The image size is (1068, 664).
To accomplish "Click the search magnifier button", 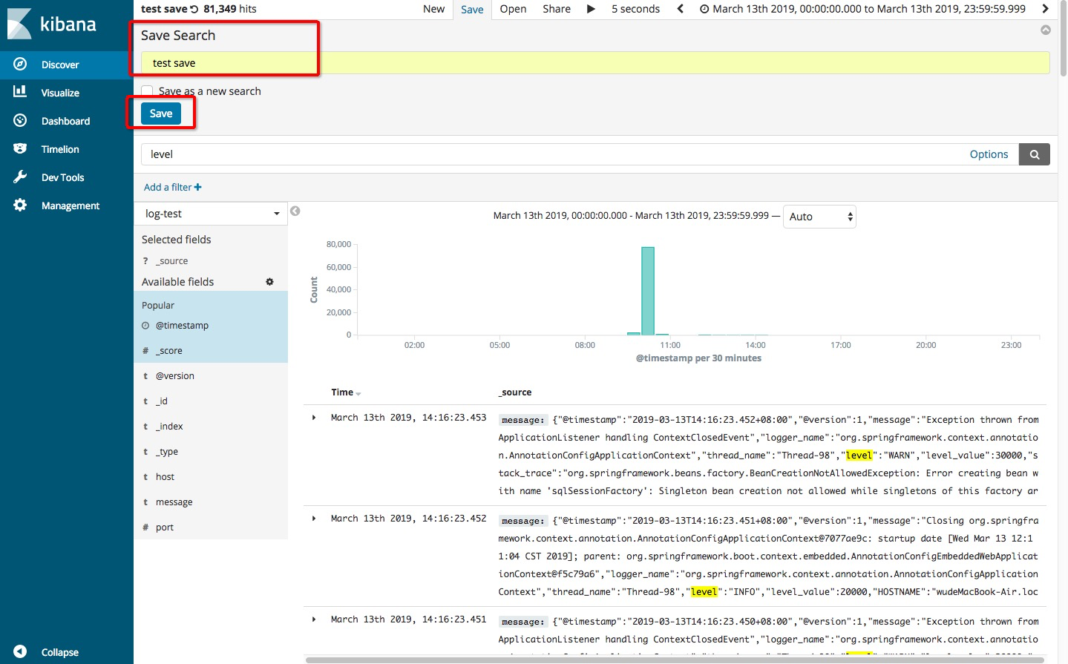I will click(x=1034, y=154).
